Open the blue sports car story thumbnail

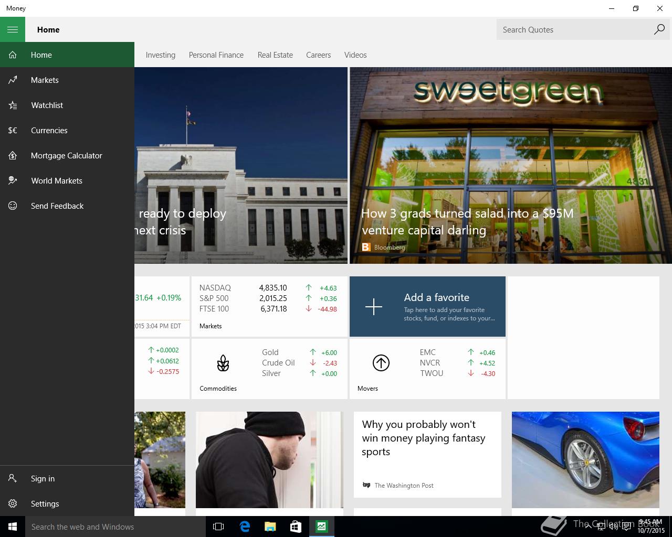(585, 459)
